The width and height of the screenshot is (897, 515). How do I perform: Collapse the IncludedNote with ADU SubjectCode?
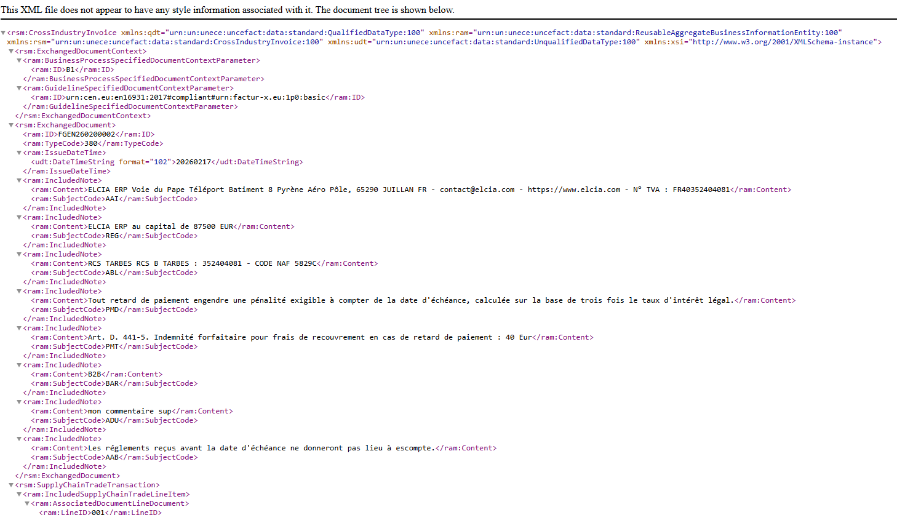pyautogui.click(x=19, y=401)
